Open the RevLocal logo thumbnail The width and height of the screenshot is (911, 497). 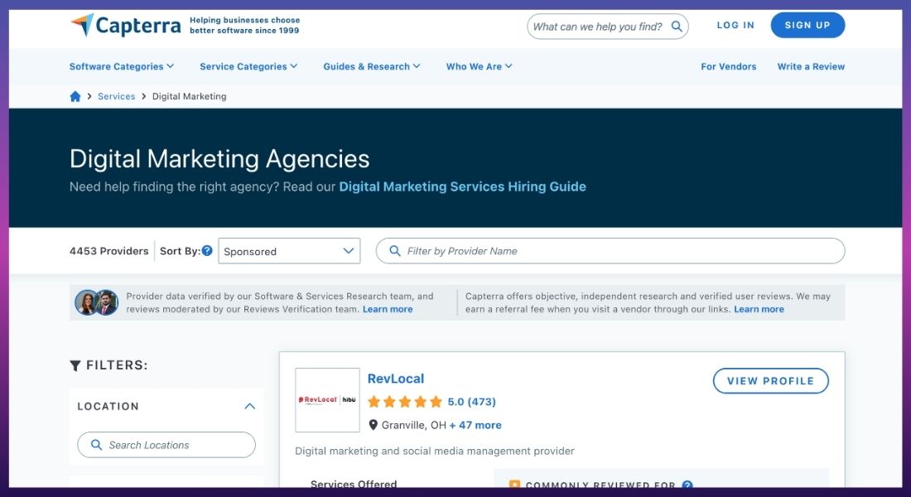pos(327,400)
